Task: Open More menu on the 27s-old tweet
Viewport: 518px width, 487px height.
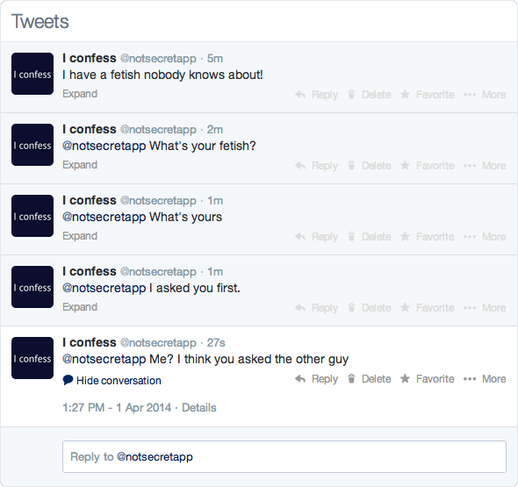Action: pos(485,379)
